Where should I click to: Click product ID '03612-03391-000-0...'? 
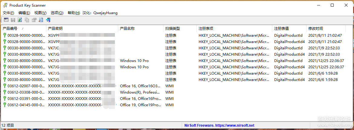[26, 98]
